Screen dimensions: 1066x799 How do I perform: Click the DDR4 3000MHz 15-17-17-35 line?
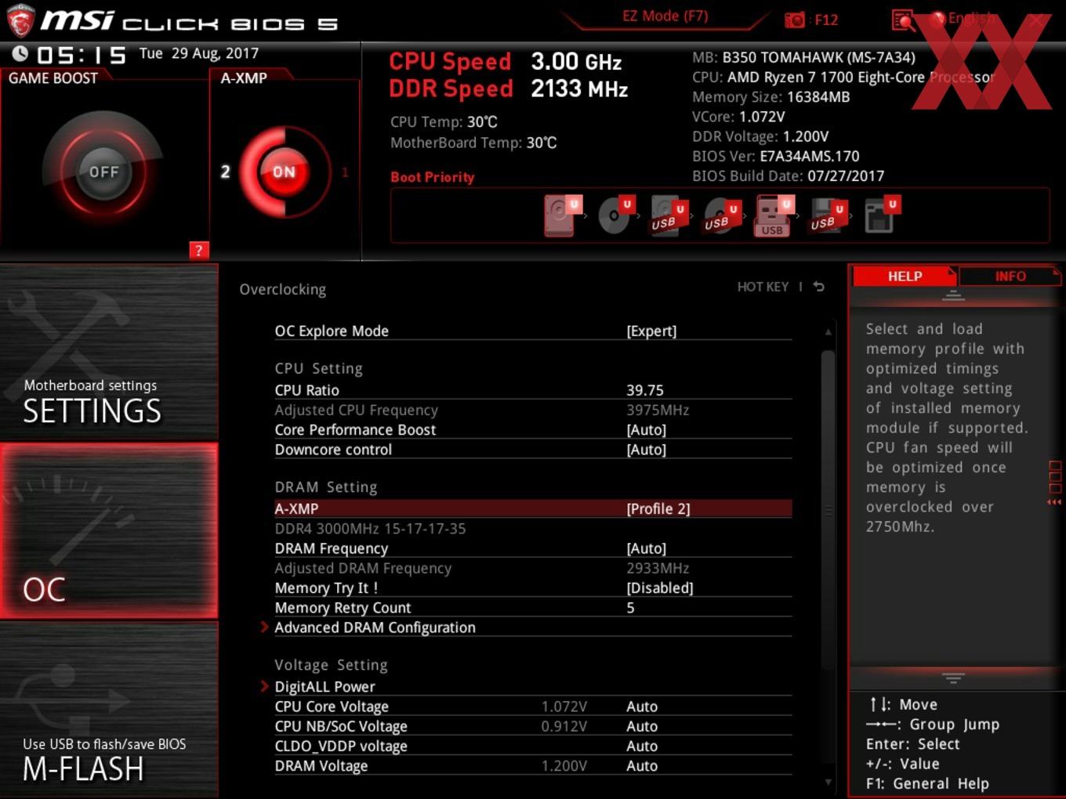pyautogui.click(x=370, y=529)
